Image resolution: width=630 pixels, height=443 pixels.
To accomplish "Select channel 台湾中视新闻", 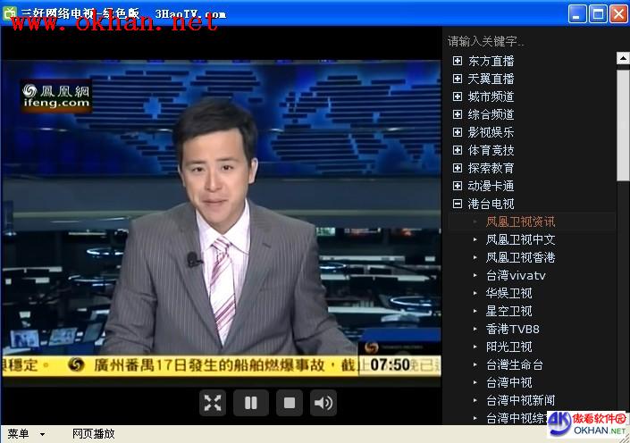I will (520, 400).
